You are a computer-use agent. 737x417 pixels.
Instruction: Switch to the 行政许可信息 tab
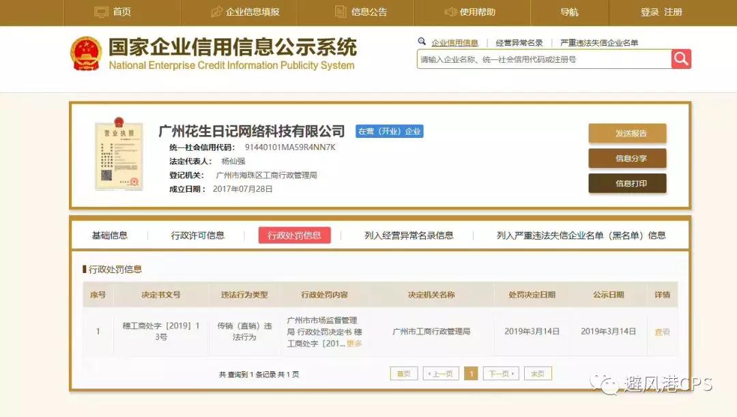(197, 235)
